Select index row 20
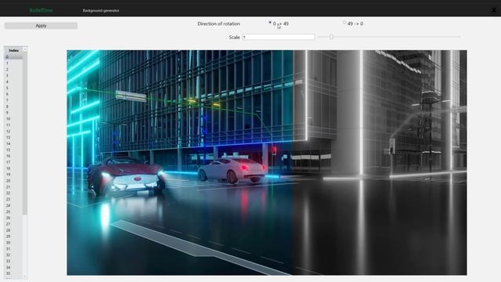The height and width of the screenshot is (282, 501). pos(13,181)
